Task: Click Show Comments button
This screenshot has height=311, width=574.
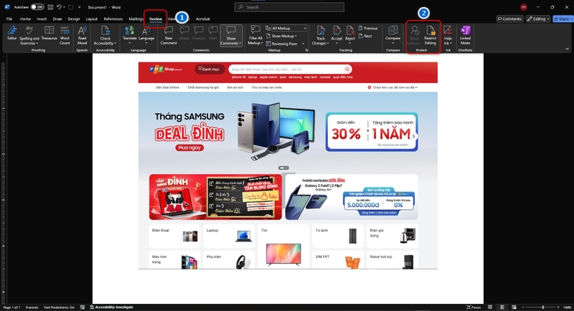Action: [x=231, y=36]
